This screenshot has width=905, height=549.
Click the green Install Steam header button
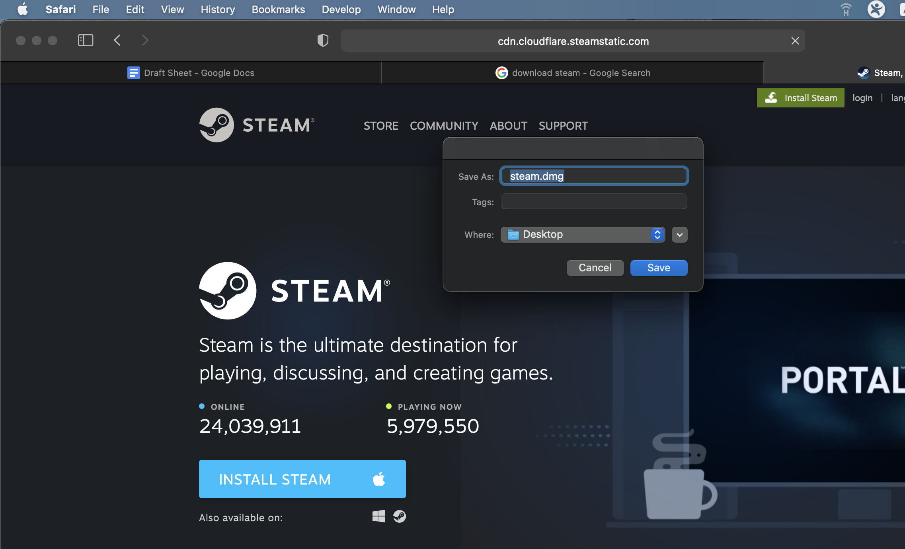pyautogui.click(x=800, y=98)
